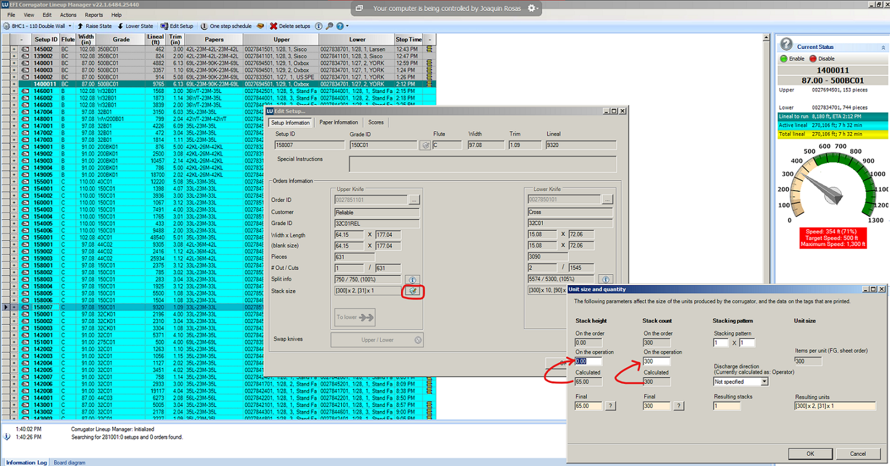This screenshot has height=466, width=890.
Task: Click the stack size edit icon circled in red
Action: (412, 291)
